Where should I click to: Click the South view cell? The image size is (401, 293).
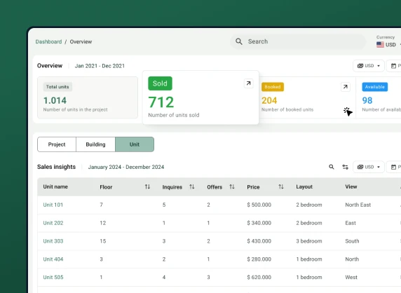click(352, 241)
